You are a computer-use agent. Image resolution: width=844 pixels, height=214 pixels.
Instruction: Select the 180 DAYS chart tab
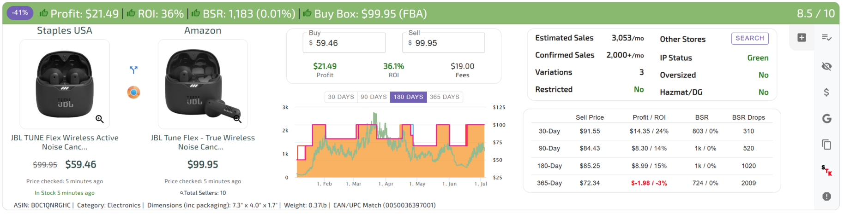coord(408,97)
